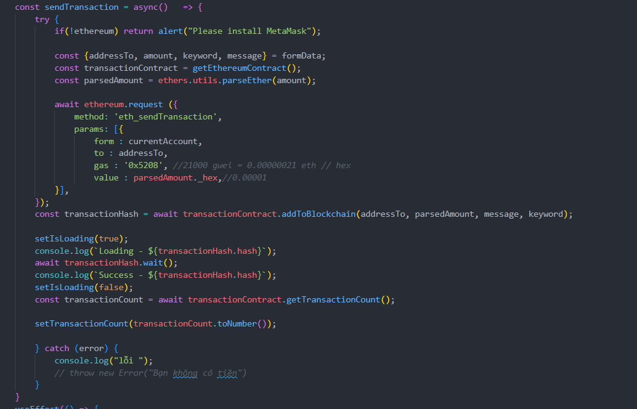The width and height of the screenshot is (637, 409).
Task: Click the sendTransaction function name
Action: pos(80,7)
